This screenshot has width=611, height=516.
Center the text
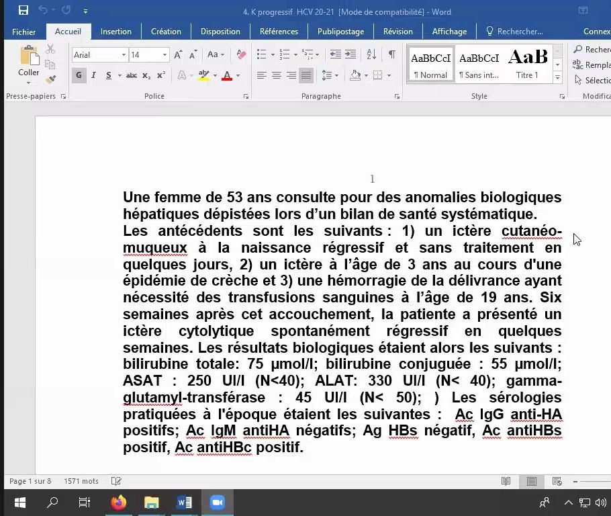276,75
